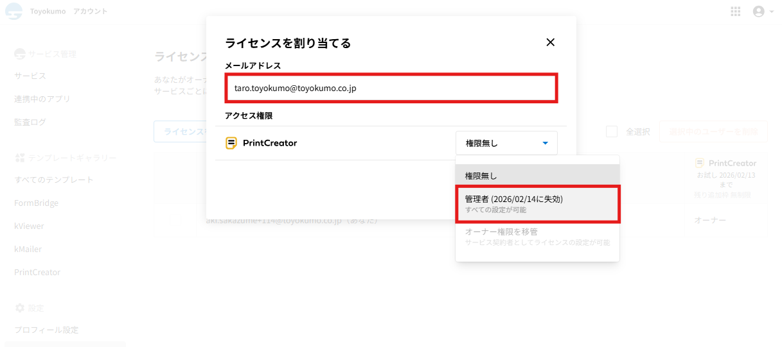The image size is (782, 347).
Task: Click the テンプレートギャラリー section icon
Action: [20, 157]
